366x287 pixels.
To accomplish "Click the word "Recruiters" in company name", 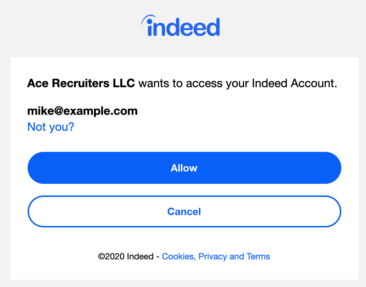I will click(81, 83).
